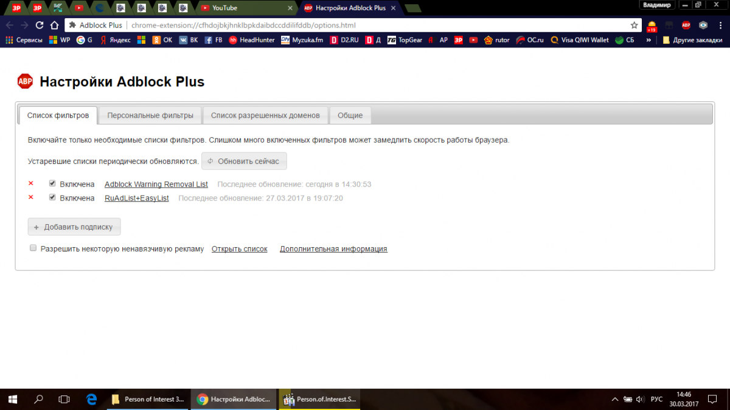Open the FB bookmark

click(x=214, y=40)
